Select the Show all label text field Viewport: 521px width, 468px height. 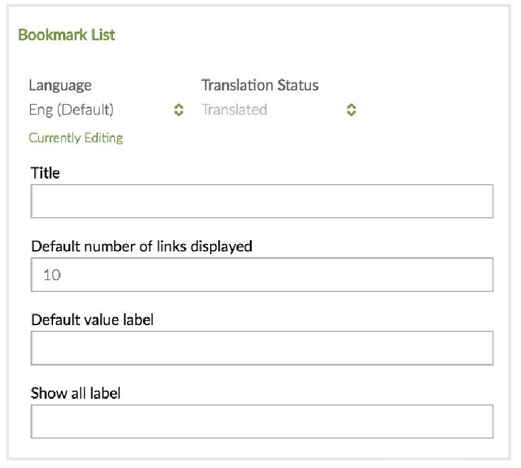coord(262,422)
